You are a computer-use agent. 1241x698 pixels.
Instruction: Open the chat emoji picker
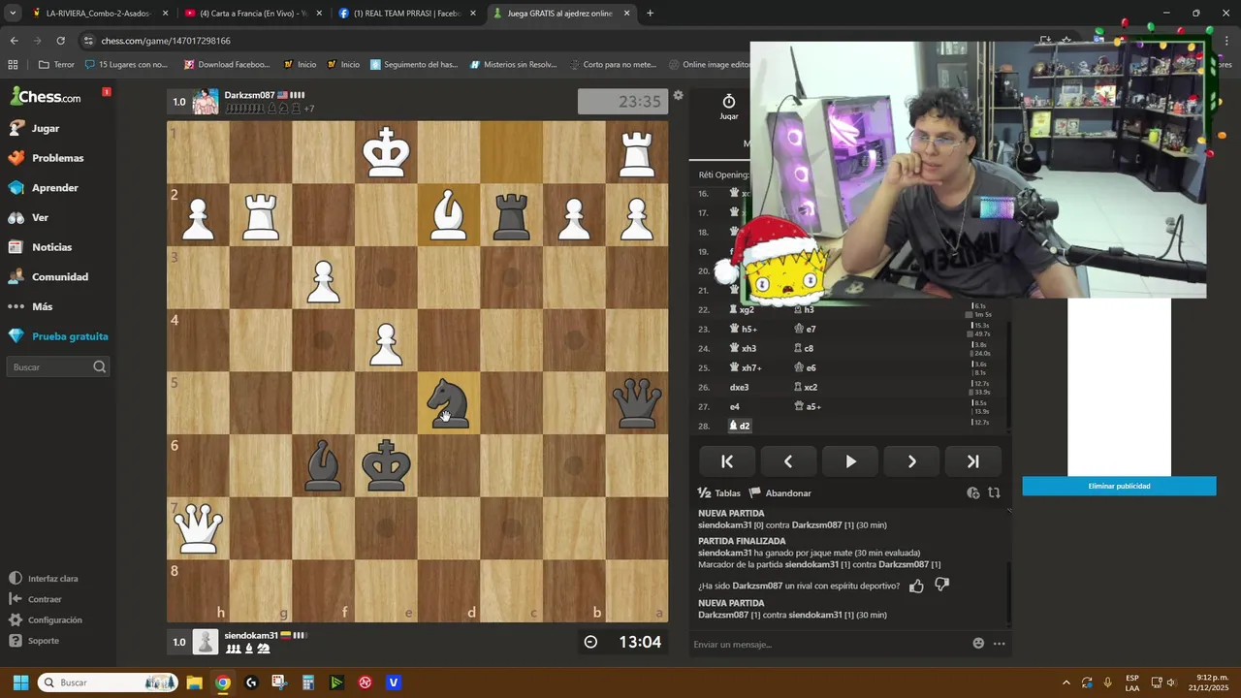click(x=978, y=644)
